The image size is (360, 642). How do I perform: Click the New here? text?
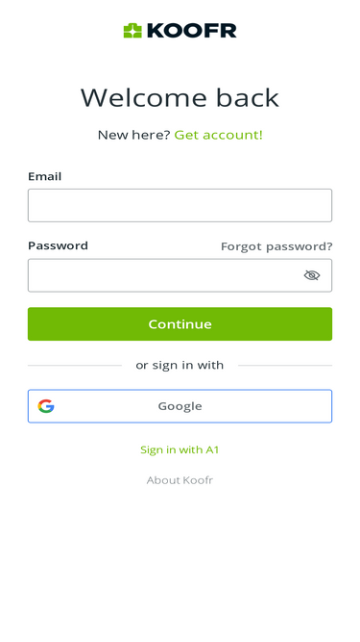[133, 135]
